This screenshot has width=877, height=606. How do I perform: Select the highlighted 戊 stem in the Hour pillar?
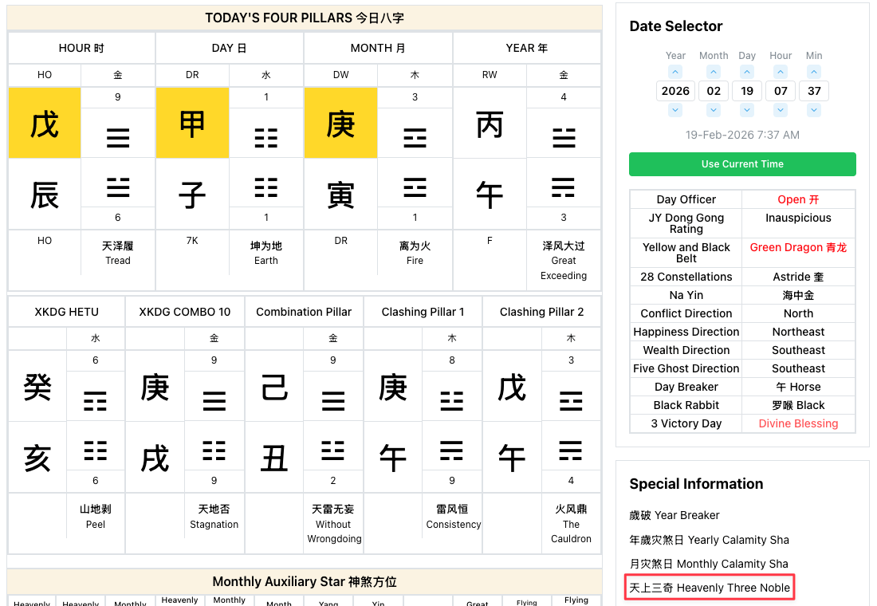45,123
